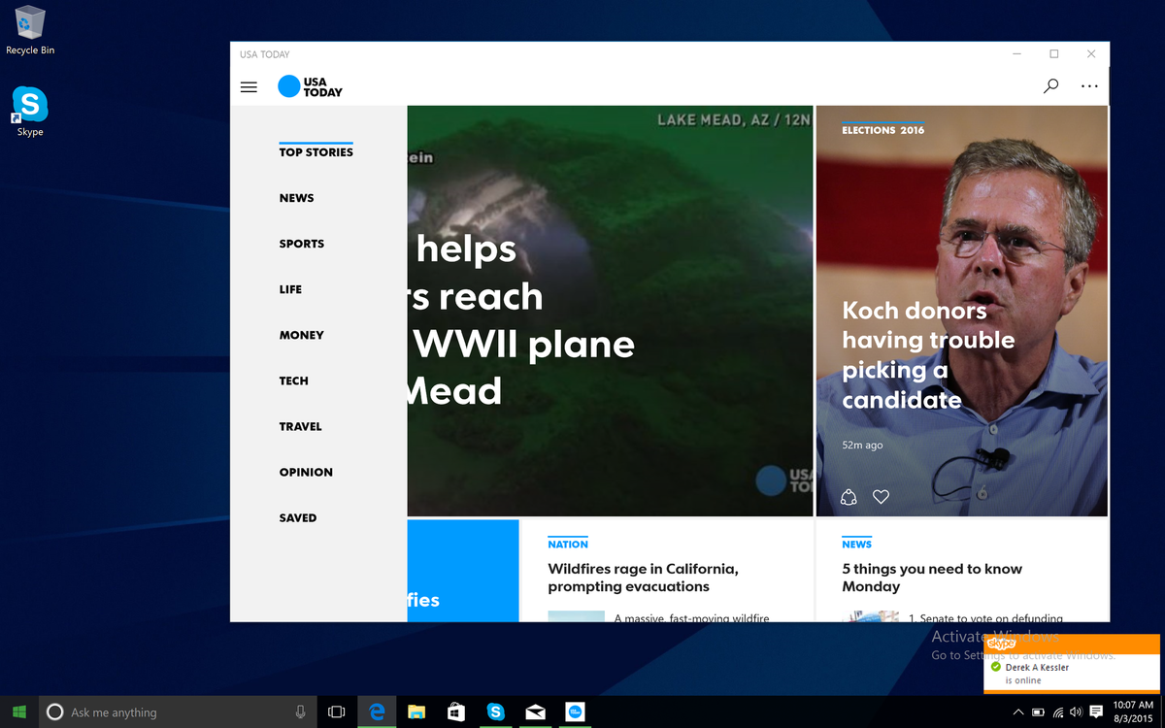Click the share icon on the Koch donors story

tap(848, 496)
